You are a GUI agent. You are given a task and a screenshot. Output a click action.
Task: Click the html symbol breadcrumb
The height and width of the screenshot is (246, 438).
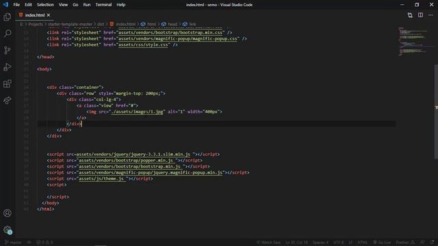149,25
